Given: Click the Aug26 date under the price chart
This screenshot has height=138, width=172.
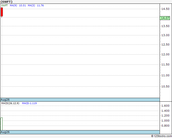Looking at the screenshot, I should tap(5, 100).
